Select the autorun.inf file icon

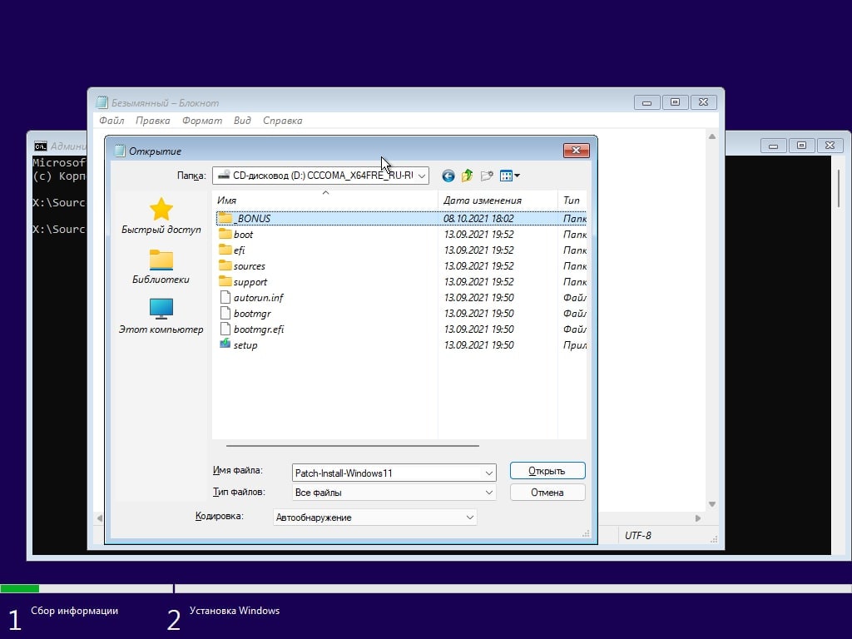coord(225,297)
